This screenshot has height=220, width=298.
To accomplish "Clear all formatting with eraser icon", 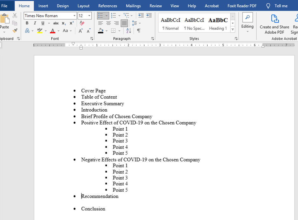I will (82, 23).
